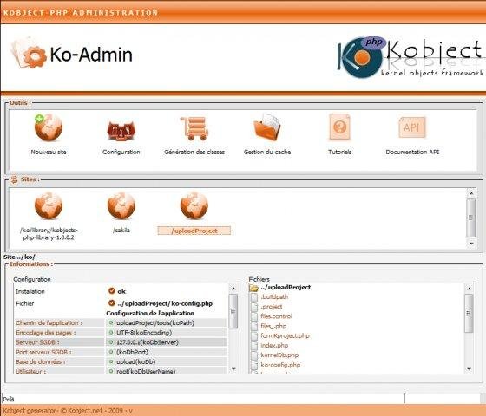This screenshot has width=486, height=416.
Task: Click the ../uploadProject folder name
Action: (286, 287)
